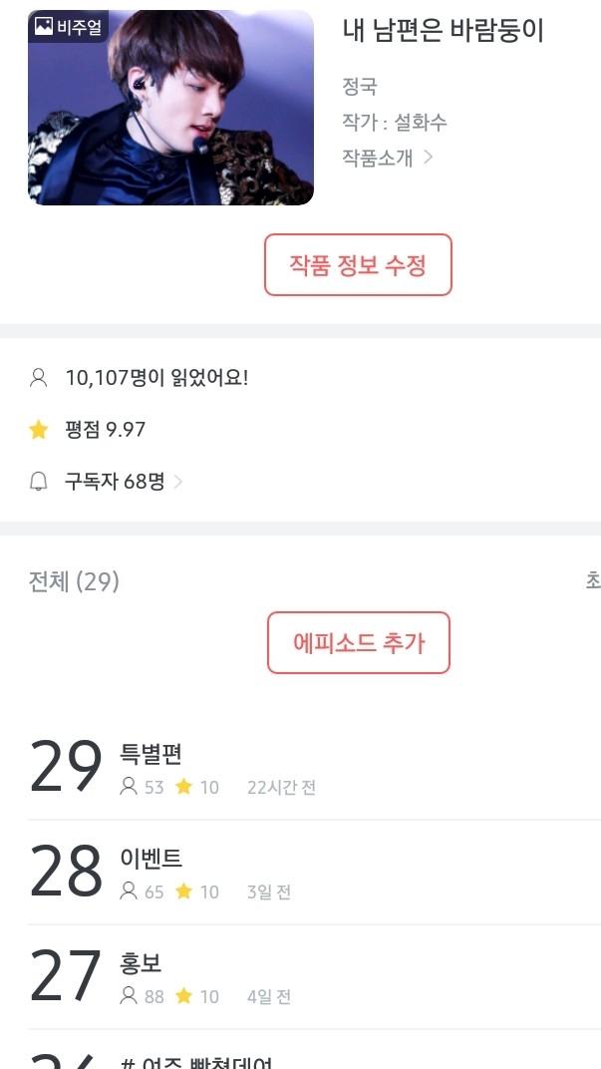Viewport: 601px width, 1069px height.
Task: Click the title 내 남편은 바람둥이
Action: tap(444, 31)
